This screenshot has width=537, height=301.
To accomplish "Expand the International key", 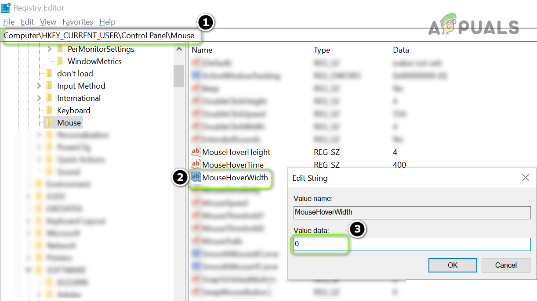I will [x=39, y=98].
